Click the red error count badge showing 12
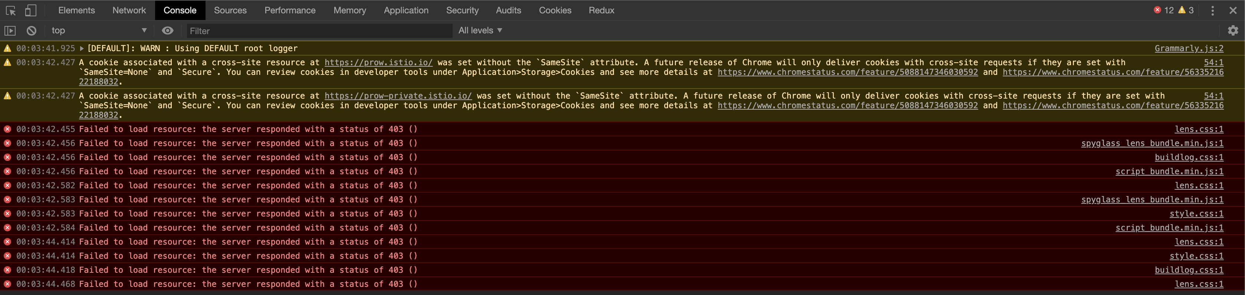1245x295 pixels. pyautogui.click(x=1164, y=10)
